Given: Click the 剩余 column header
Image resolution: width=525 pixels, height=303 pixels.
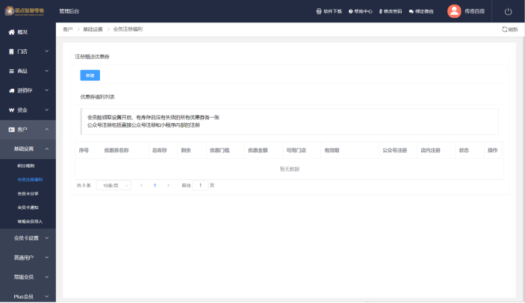Looking at the screenshot, I should pos(186,151).
